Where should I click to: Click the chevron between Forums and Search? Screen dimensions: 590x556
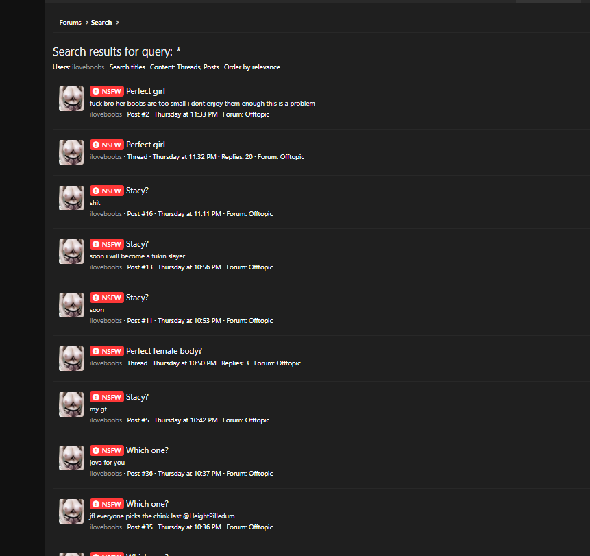point(86,23)
